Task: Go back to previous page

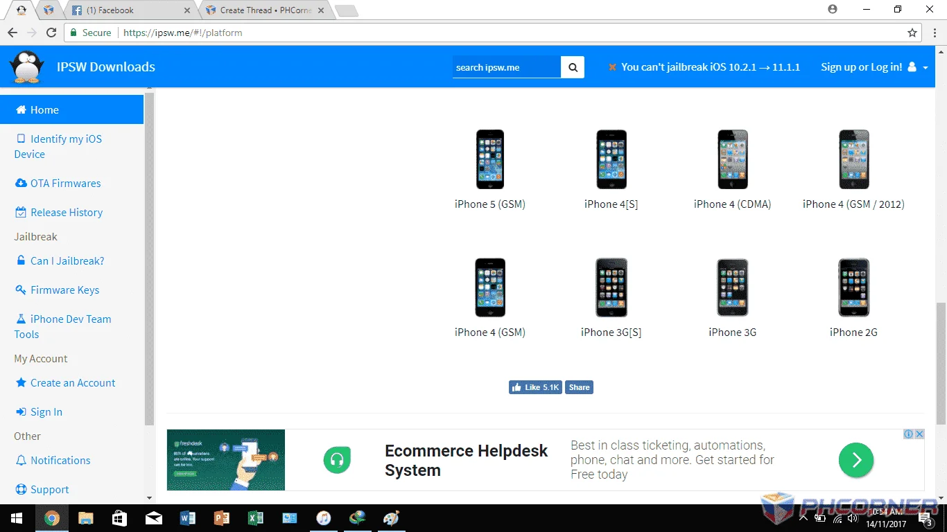Action: click(x=12, y=33)
